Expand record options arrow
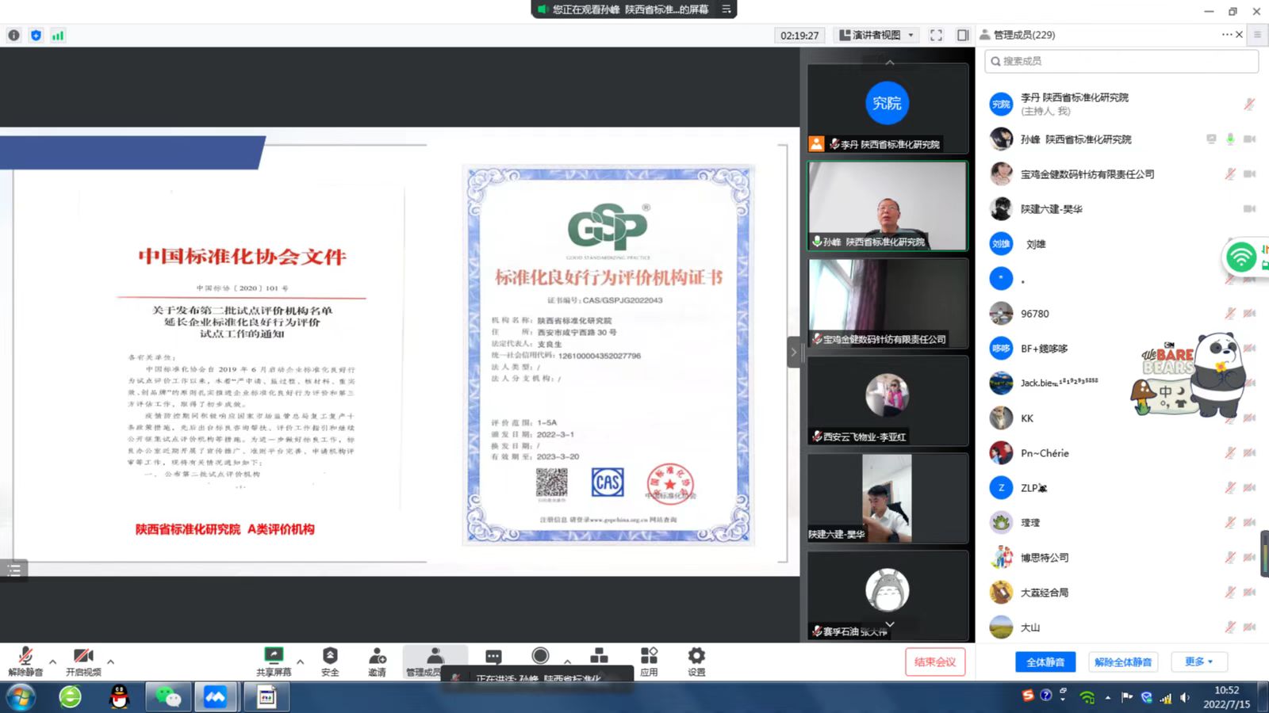This screenshot has width=1269, height=713. click(567, 662)
